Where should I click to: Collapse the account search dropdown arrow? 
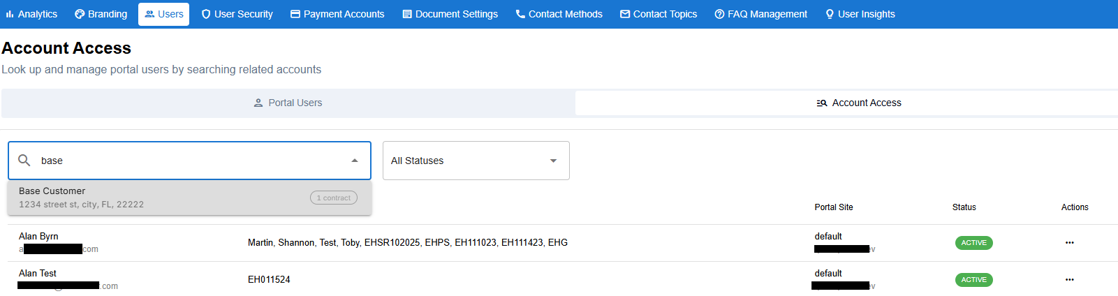pyautogui.click(x=355, y=161)
